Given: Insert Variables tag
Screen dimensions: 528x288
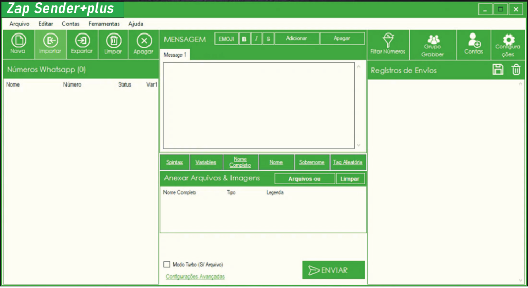Looking at the screenshot, I should pos(206,162).
